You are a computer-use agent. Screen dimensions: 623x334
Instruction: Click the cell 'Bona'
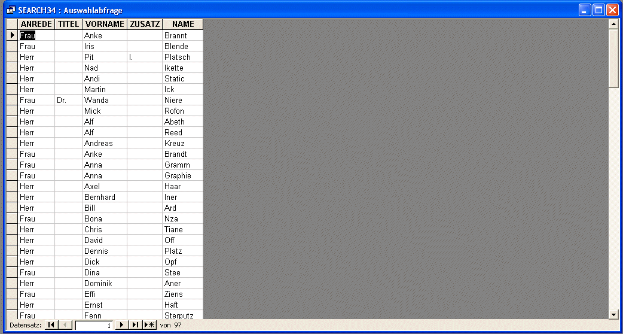pos(105,218)
